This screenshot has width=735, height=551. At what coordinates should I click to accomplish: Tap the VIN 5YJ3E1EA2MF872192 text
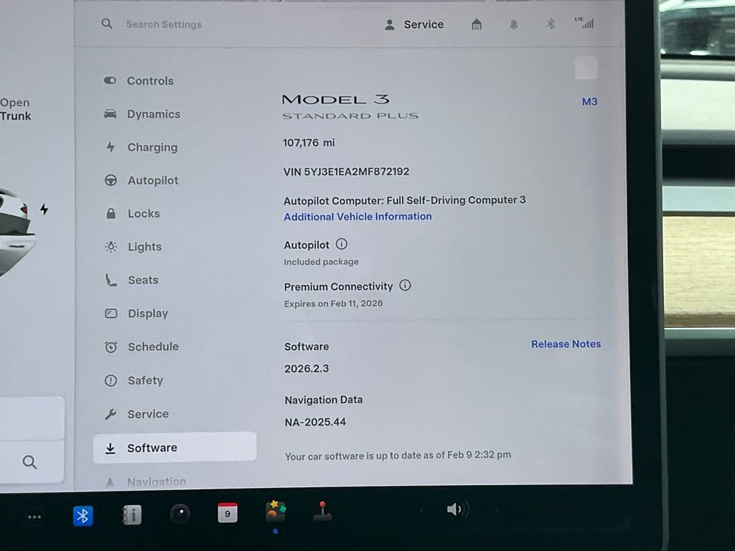pos(346,171)
